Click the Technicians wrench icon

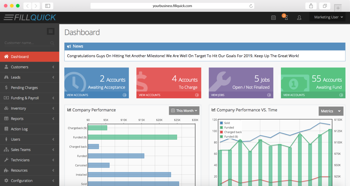click(6, 160)
